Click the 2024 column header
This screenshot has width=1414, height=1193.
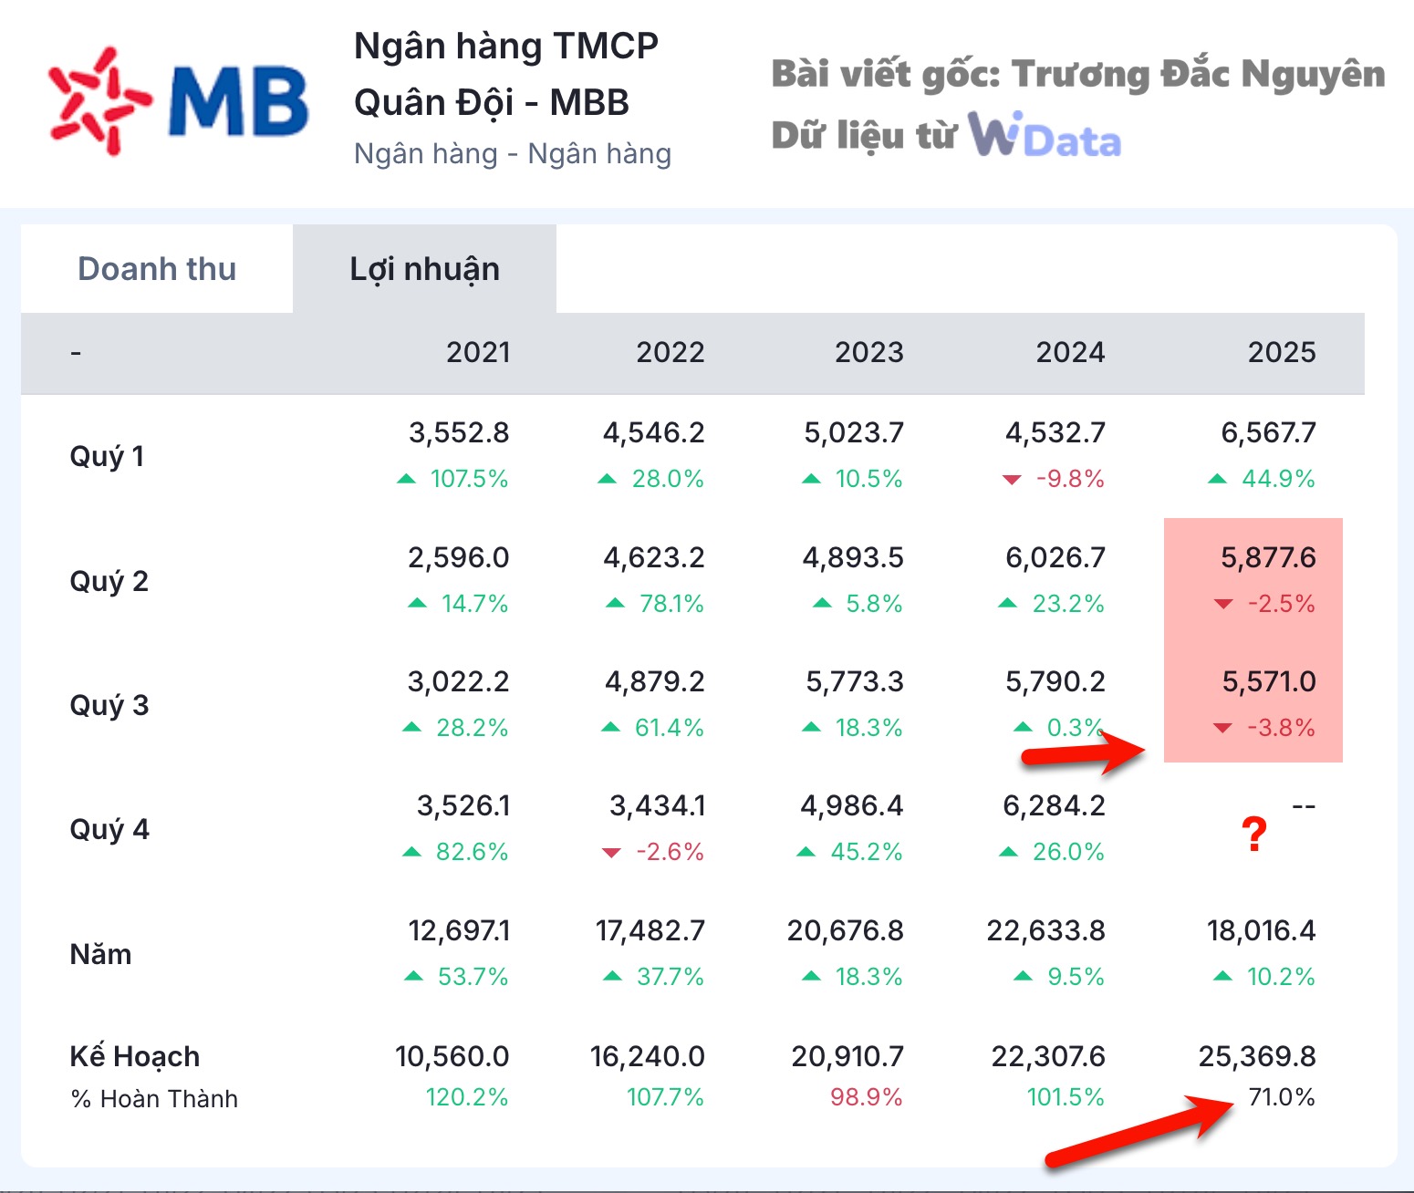[x=1070, y=352]
